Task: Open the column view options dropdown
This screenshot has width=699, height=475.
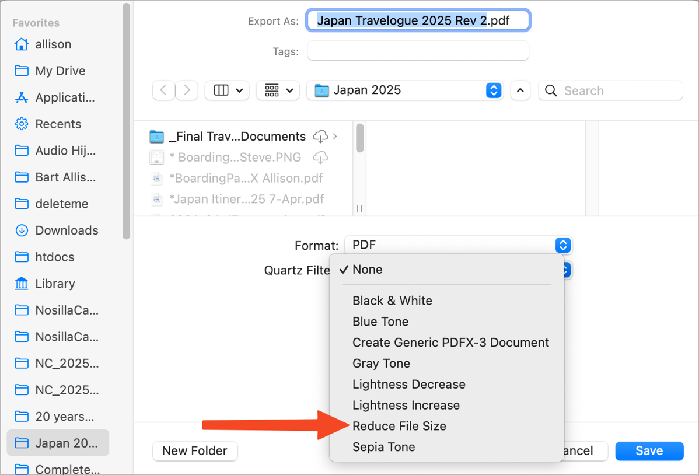Action: pos(226,90)
